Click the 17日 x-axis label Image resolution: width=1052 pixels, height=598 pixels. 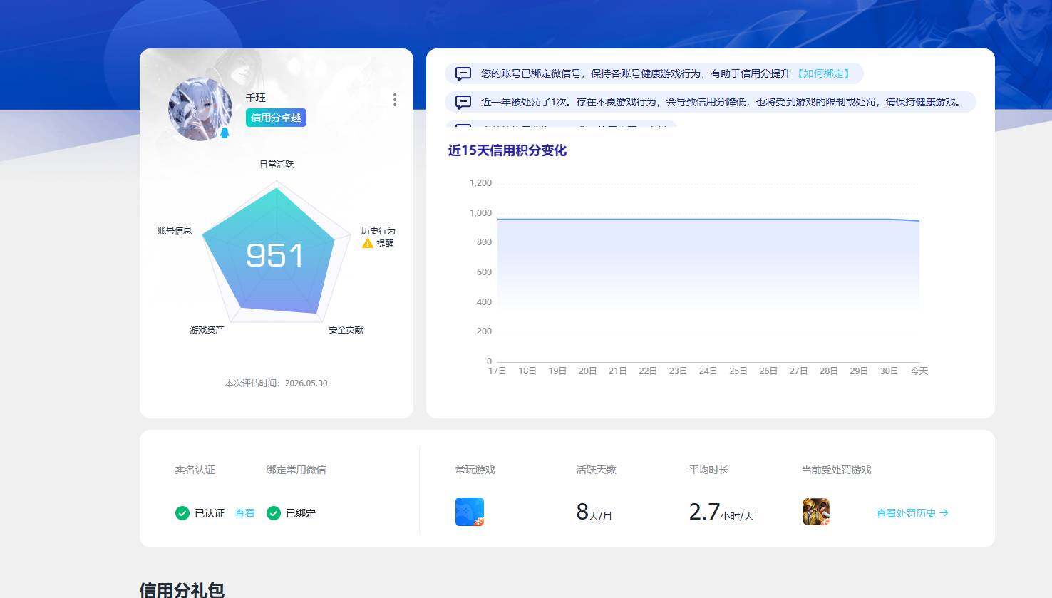(497, 371)
